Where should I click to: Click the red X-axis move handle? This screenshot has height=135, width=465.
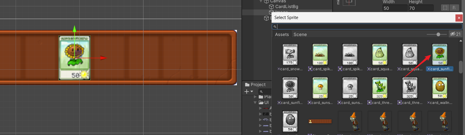click(103, 58)
